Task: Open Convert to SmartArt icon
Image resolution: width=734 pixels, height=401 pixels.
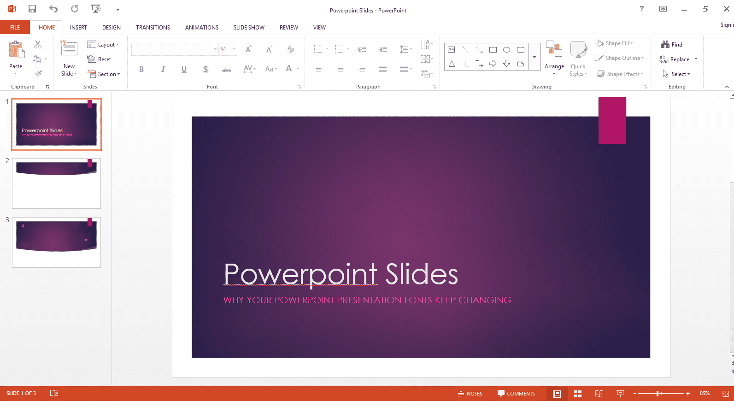Action: pos(426,73)
